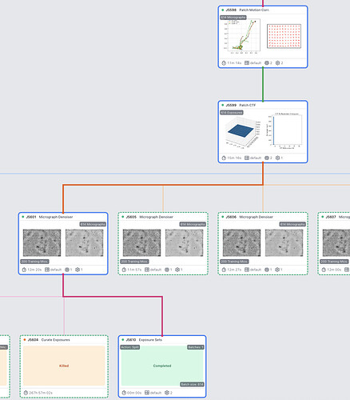The width and height of the screenshot is (350, 400).
Task: Click the 200 Training Mics badge on J5606
Action: tap(234, 262)
